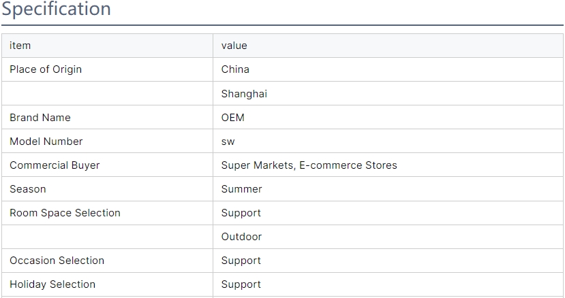Image resolution: width=565 pixels, height=298 pixels.
Task: Select the "sw" model number value
Action: coord(228,142)
